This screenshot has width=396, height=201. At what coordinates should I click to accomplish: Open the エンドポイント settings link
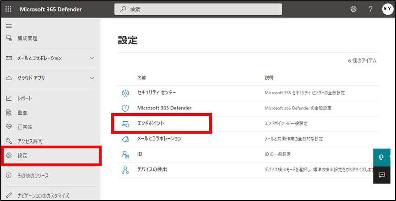[x=151, y=123]
